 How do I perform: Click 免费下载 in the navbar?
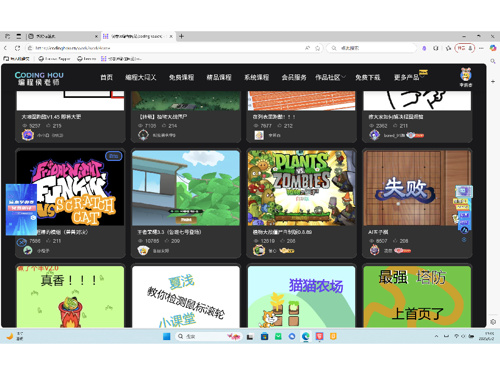coord(368,78)
